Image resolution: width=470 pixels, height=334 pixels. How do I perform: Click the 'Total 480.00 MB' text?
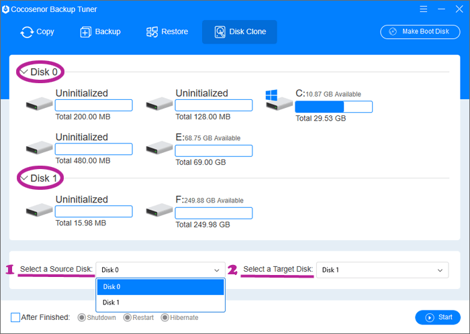point(83,161)
